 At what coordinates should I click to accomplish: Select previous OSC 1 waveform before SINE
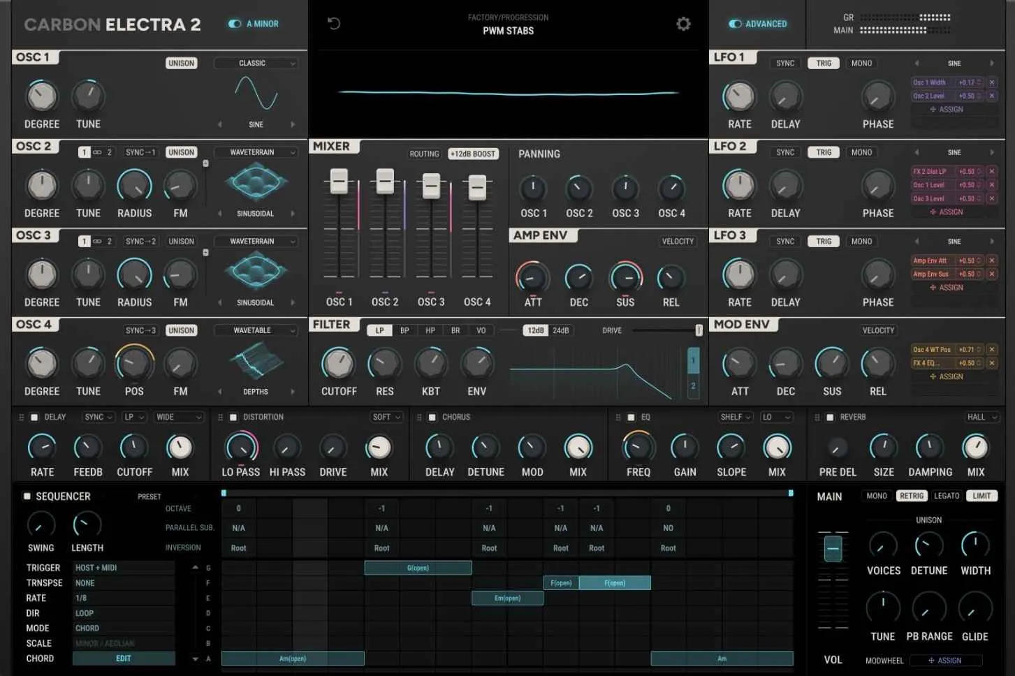point(219,124)
